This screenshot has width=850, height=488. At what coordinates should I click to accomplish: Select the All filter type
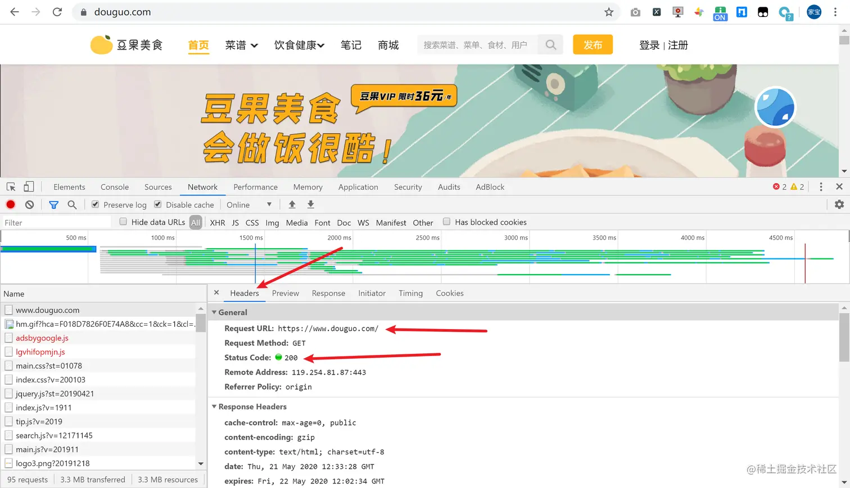(x=196, y=222)
